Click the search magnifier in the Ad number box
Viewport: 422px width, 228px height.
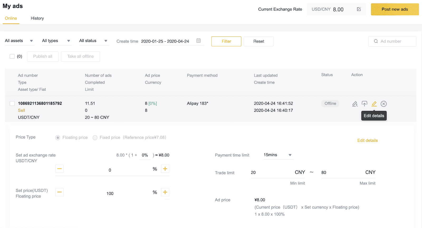[x=376, y=41]
